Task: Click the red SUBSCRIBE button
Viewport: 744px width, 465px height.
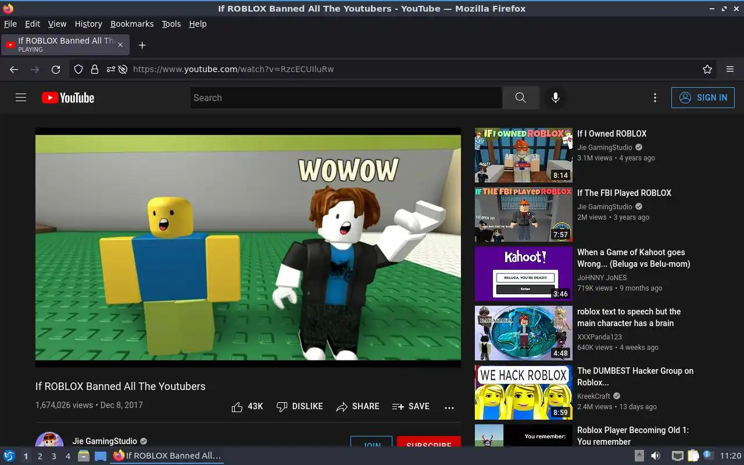Action: 429,442
